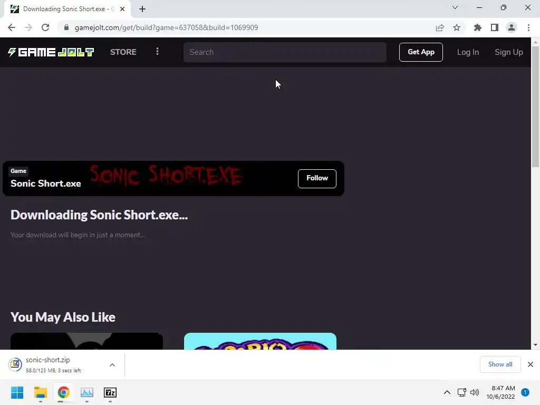Click the page vertical scrollbar thumb
The image size is (540, 405).
coord(535,107)
